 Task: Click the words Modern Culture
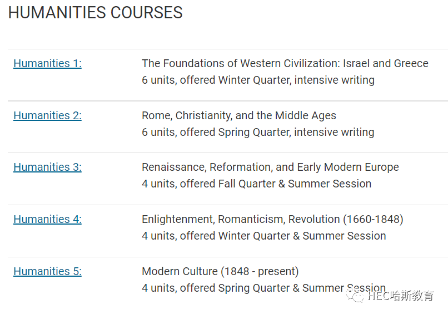pyautogui.click(x=180, y=271)
